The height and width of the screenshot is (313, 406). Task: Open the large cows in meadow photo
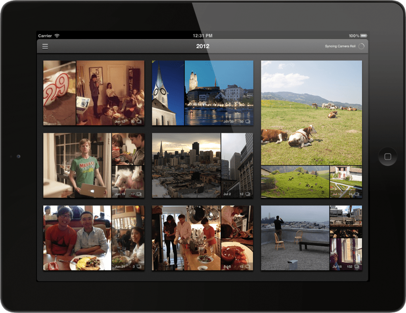tap(311, 113)
